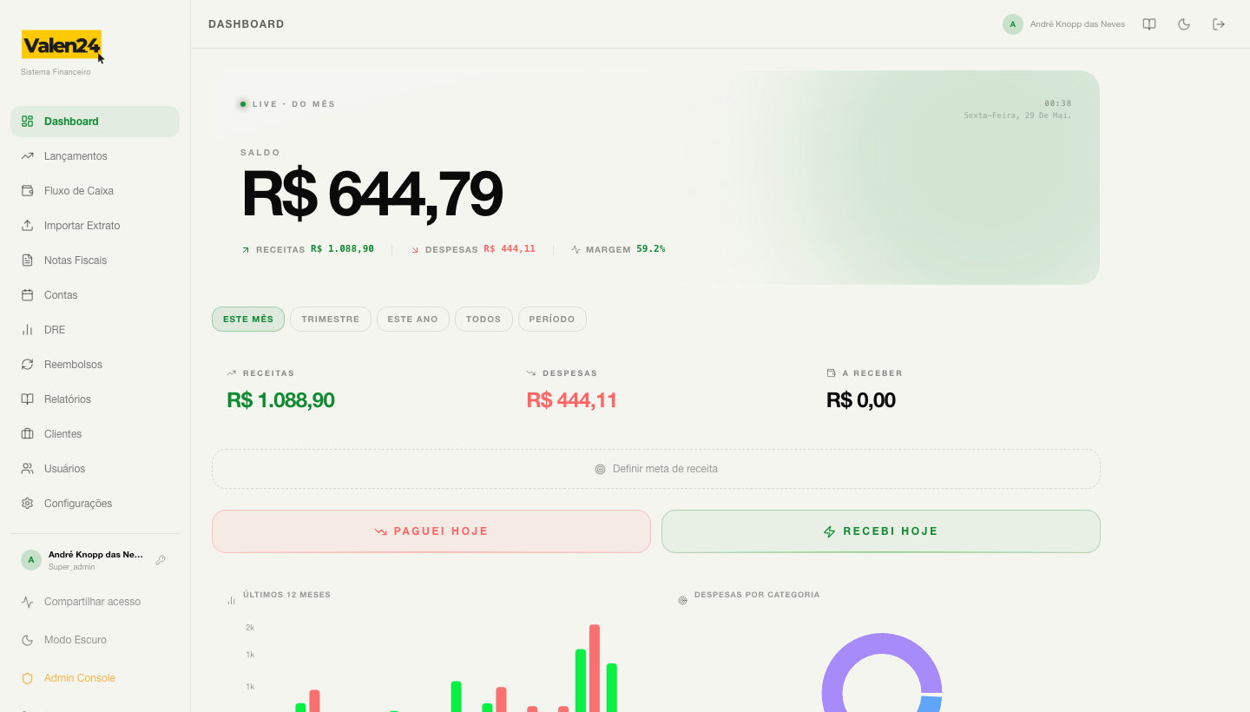Click André Knopp das Neves in header
1250x712 pixels.
pos(1077,24)
